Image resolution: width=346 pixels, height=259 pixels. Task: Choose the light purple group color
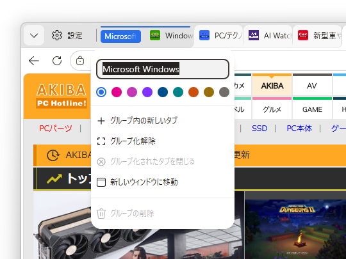coord(132,92)
